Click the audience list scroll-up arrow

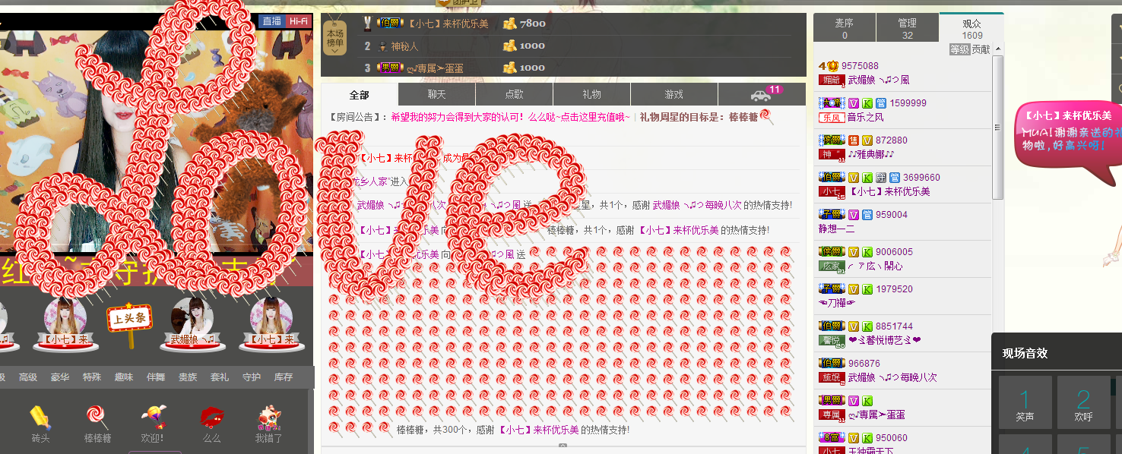998,49
